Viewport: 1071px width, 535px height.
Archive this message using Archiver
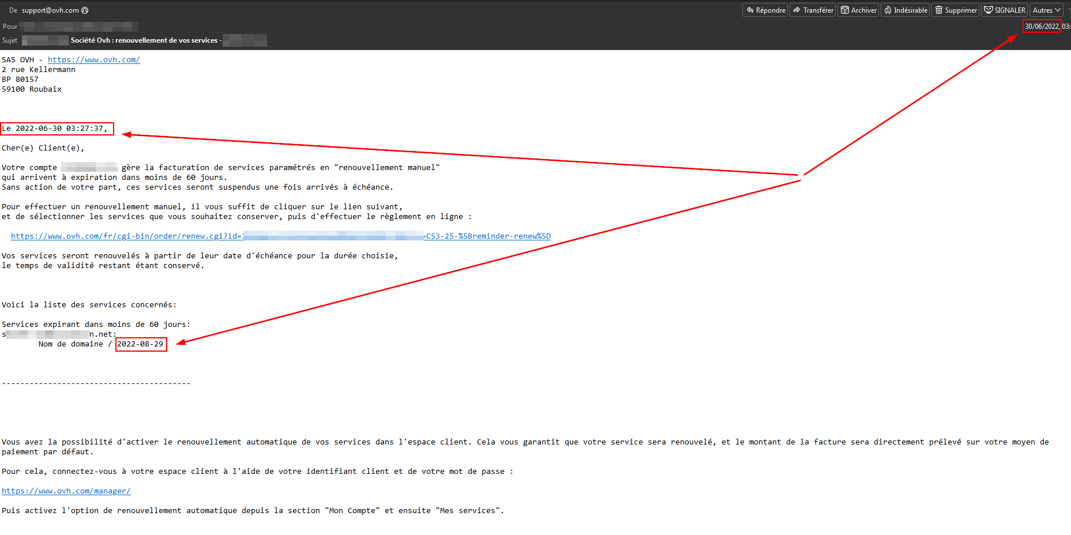click(858, 10)
